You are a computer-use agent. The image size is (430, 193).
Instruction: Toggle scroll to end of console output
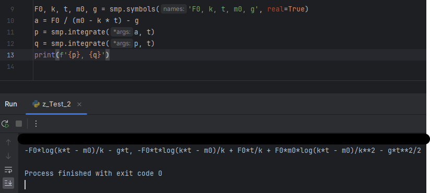point(8,183)
